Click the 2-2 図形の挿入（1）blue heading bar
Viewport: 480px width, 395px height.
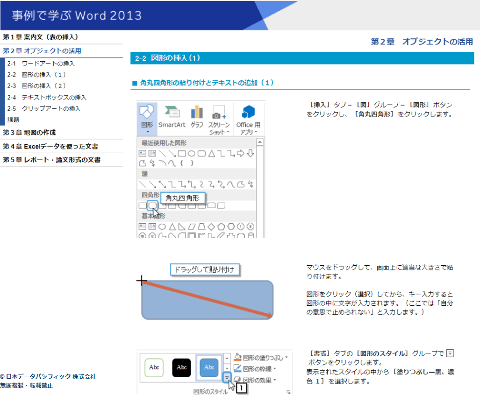click(x=302, y=58)
